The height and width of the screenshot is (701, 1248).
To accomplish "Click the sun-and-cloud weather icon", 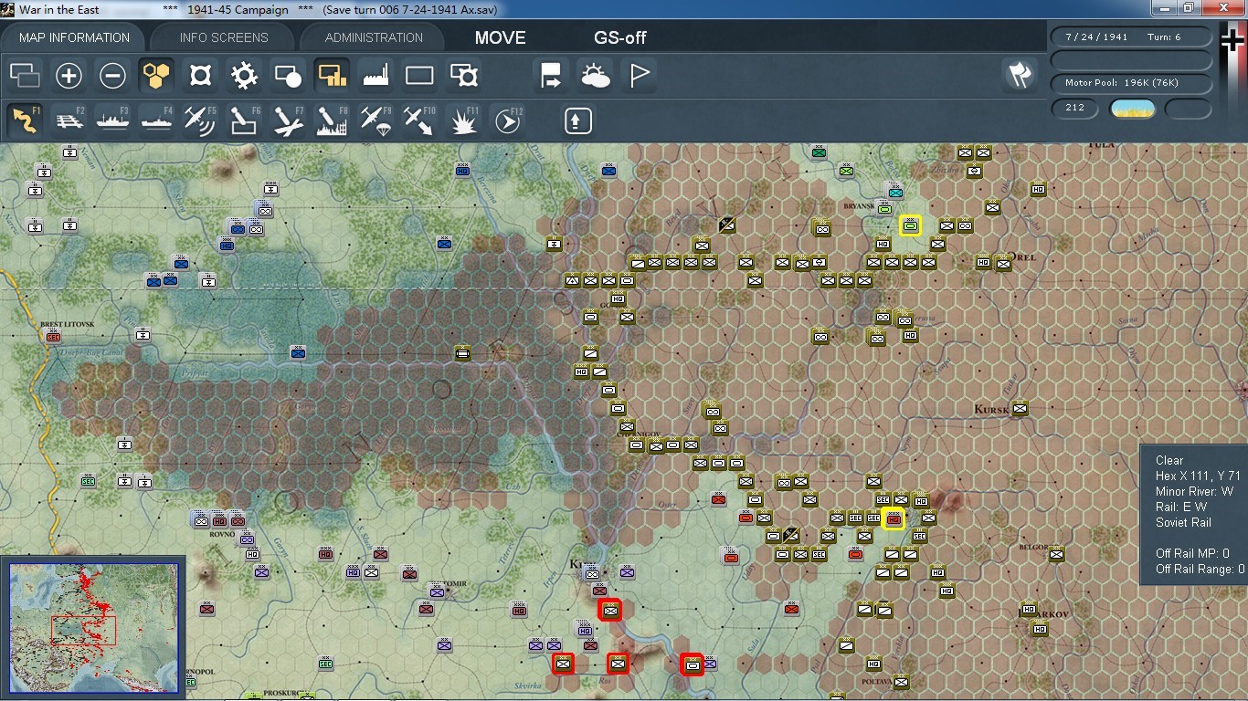I will tap(596, 76).
